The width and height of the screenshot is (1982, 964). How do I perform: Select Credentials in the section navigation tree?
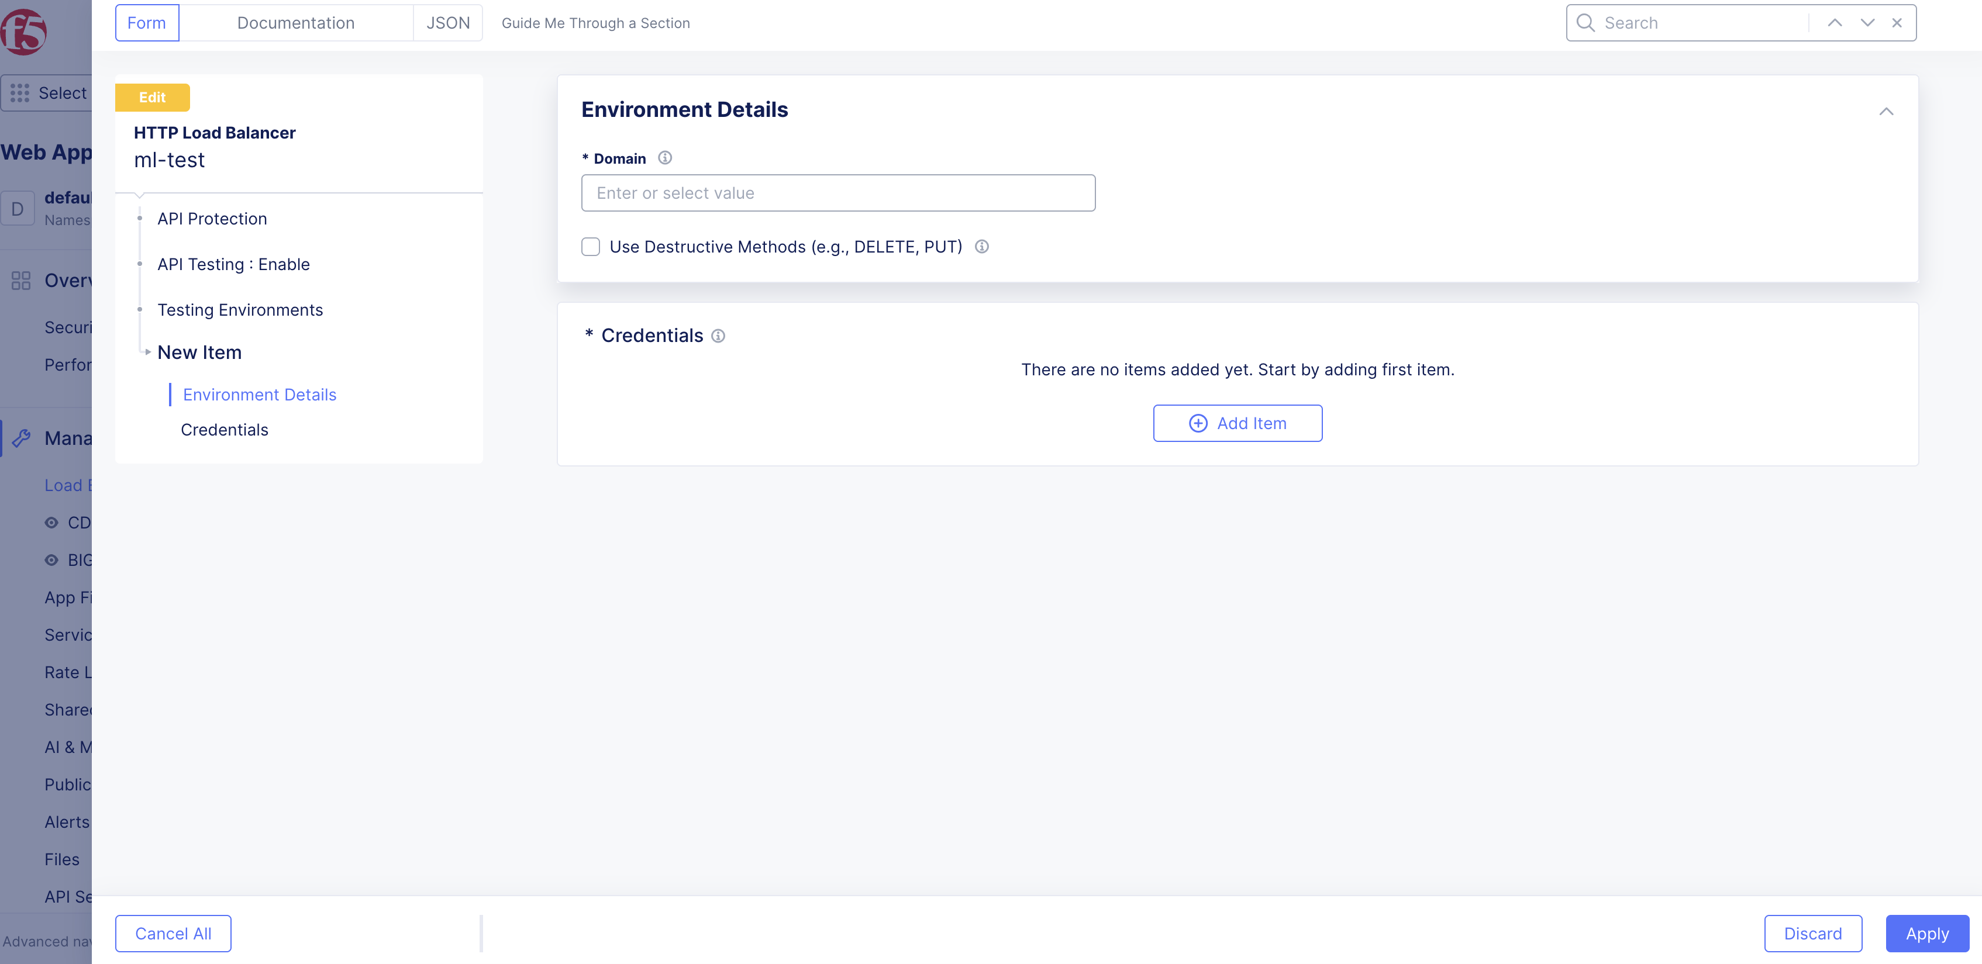coord(224,429)
